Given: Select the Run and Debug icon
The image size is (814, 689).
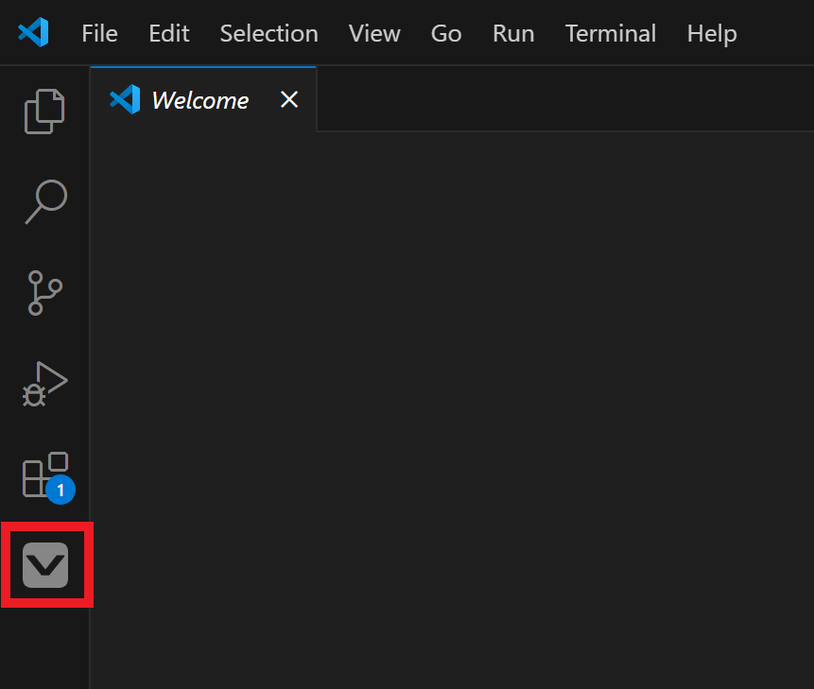Looking at the screenshot, I should [43, 384].
